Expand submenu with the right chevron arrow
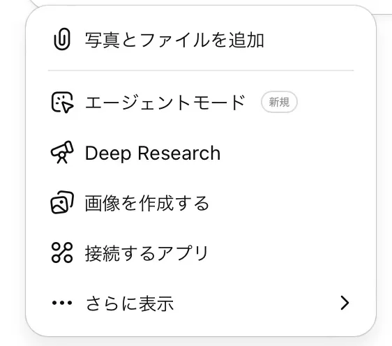The image size is (392, 346). click(x=345, y=303)
